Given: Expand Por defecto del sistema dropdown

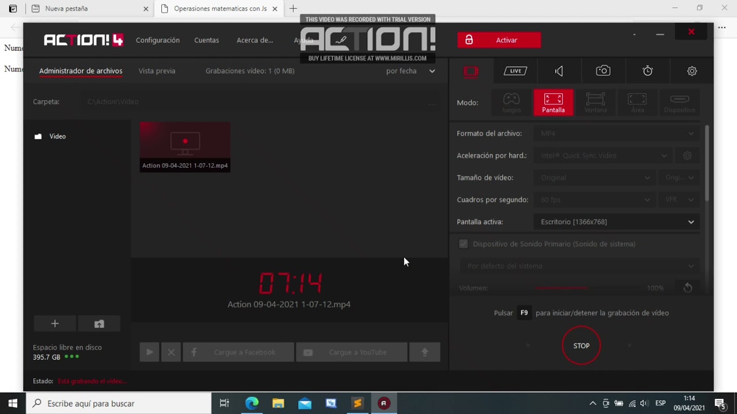Looking at the screenshot, I should pyautogui.click(x=579, y=266).
